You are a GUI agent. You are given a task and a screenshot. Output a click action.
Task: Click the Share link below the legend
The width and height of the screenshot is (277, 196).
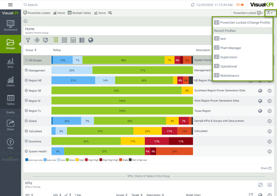tap(266, 168)
